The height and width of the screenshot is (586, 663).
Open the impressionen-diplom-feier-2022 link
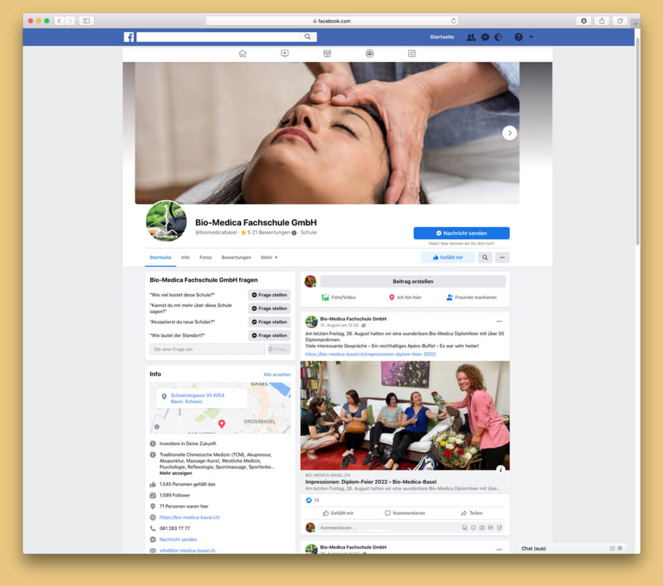tap(370, 354)
